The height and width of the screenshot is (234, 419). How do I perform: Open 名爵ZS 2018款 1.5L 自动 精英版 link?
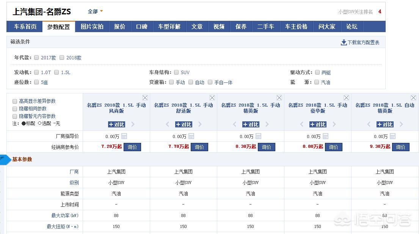(385, 108)
